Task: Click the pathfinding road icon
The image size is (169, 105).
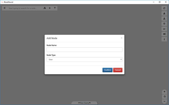Action: (45, 8)
